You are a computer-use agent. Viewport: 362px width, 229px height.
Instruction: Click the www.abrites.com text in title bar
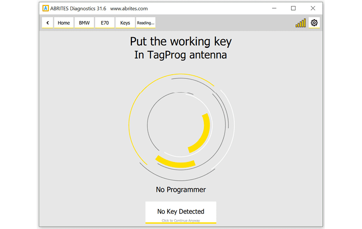pos(129,8)
